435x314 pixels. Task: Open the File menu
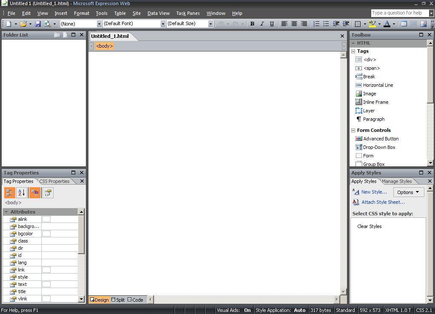11,13
